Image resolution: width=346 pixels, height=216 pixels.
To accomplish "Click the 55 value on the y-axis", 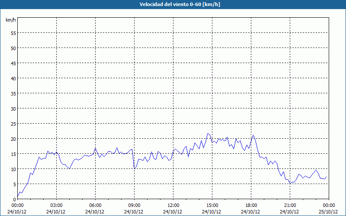I will (13, 33).
